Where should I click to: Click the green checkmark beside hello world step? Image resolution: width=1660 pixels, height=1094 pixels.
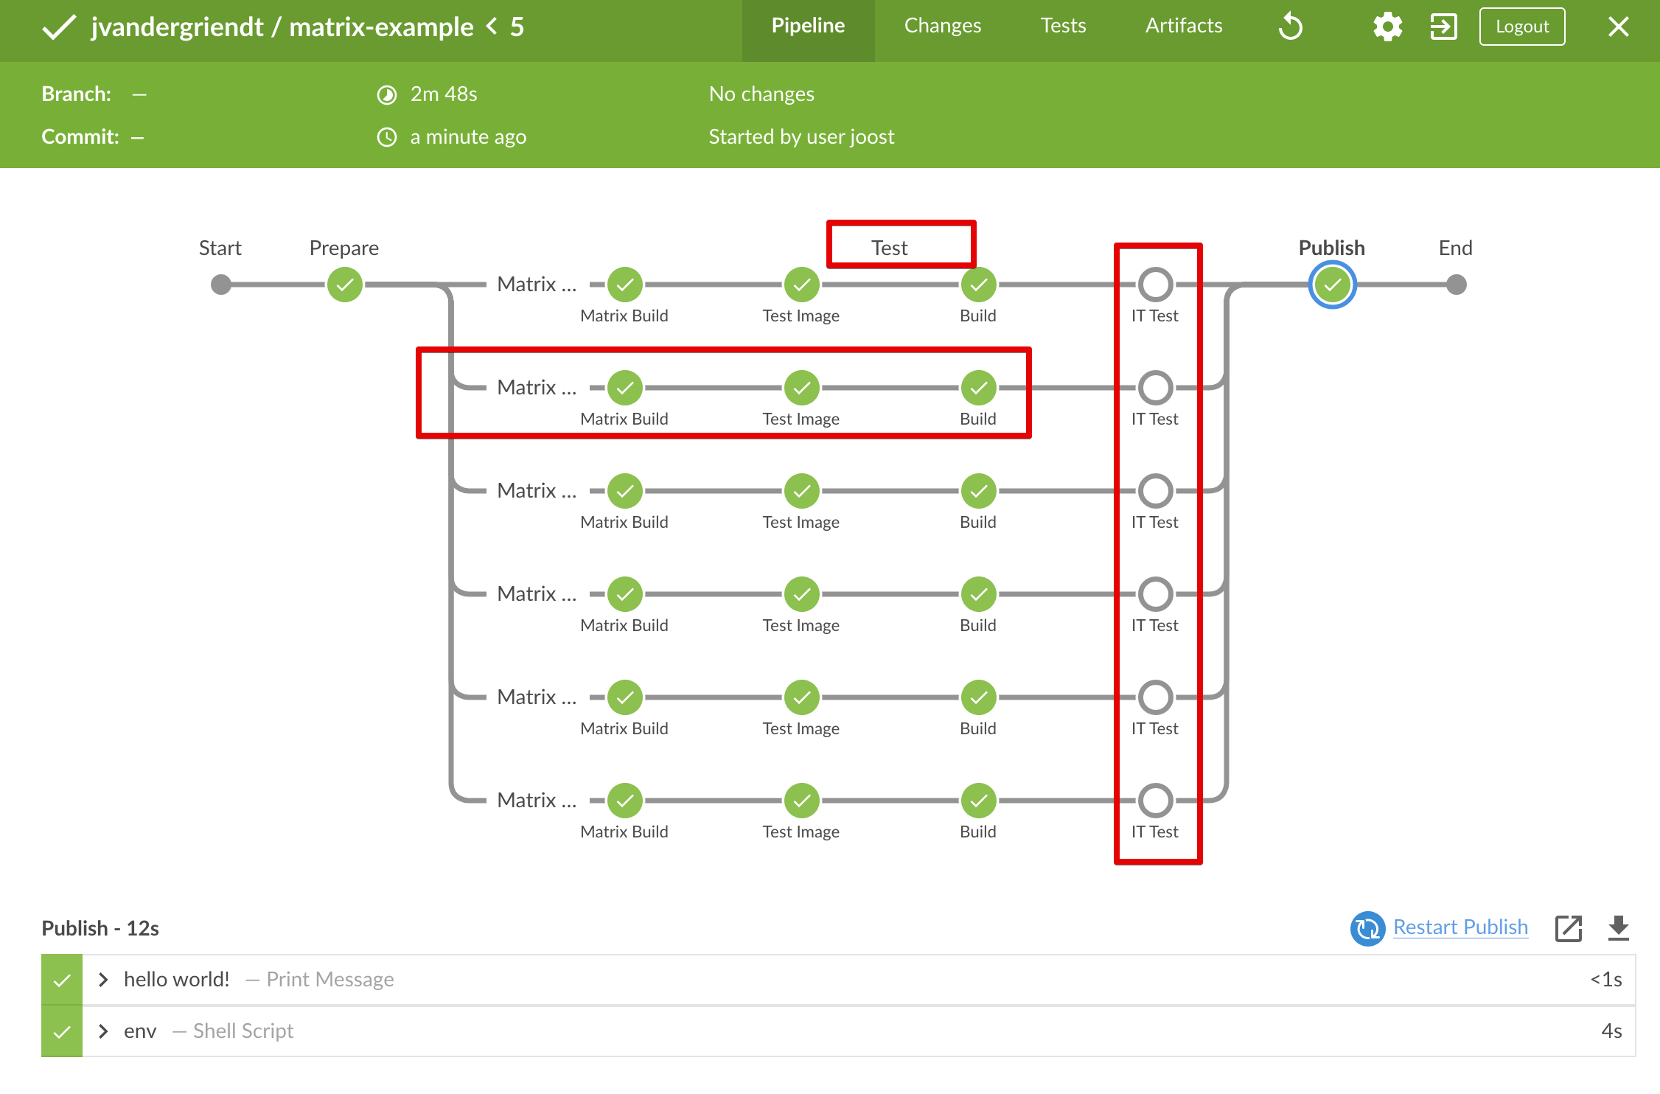click(61, 979)
